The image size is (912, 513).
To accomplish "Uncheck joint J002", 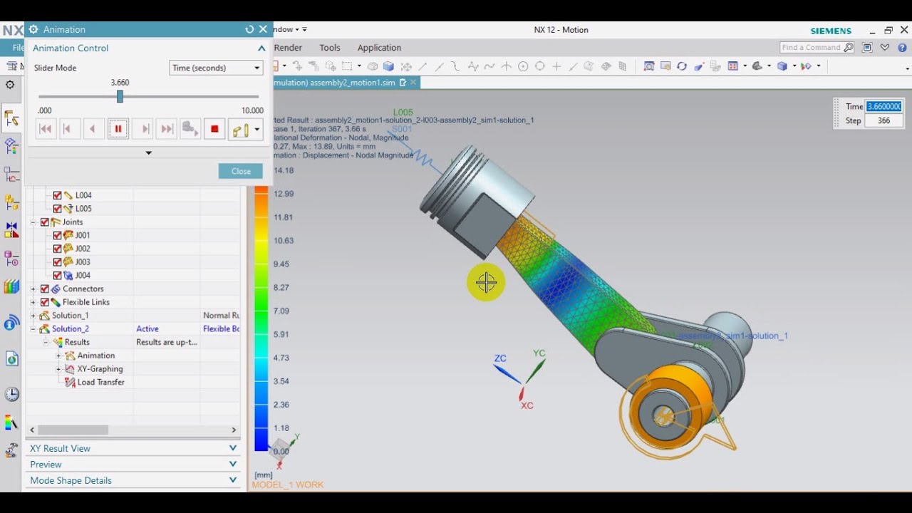I will point(58,249).
